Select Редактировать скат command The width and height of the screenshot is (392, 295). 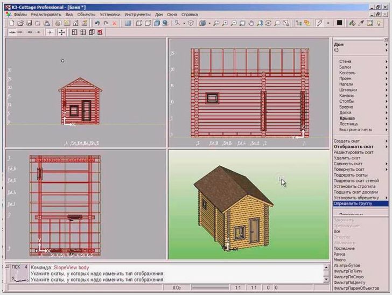pos(353,152)
